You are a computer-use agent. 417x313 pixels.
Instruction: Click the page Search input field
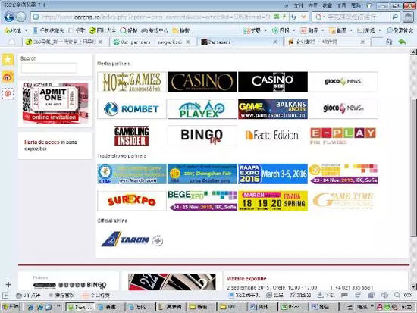coord(49,67)
